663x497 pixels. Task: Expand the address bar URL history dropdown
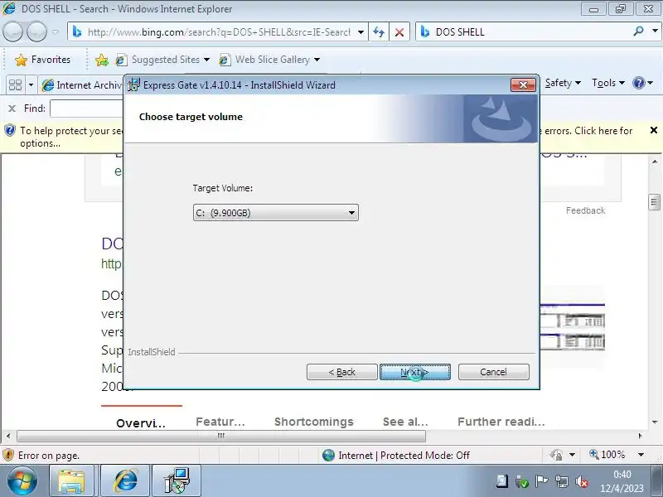pos(361,32)
